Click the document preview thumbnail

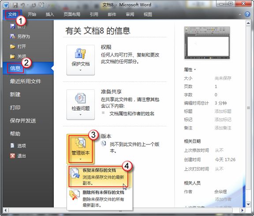[x=207, y=43]
